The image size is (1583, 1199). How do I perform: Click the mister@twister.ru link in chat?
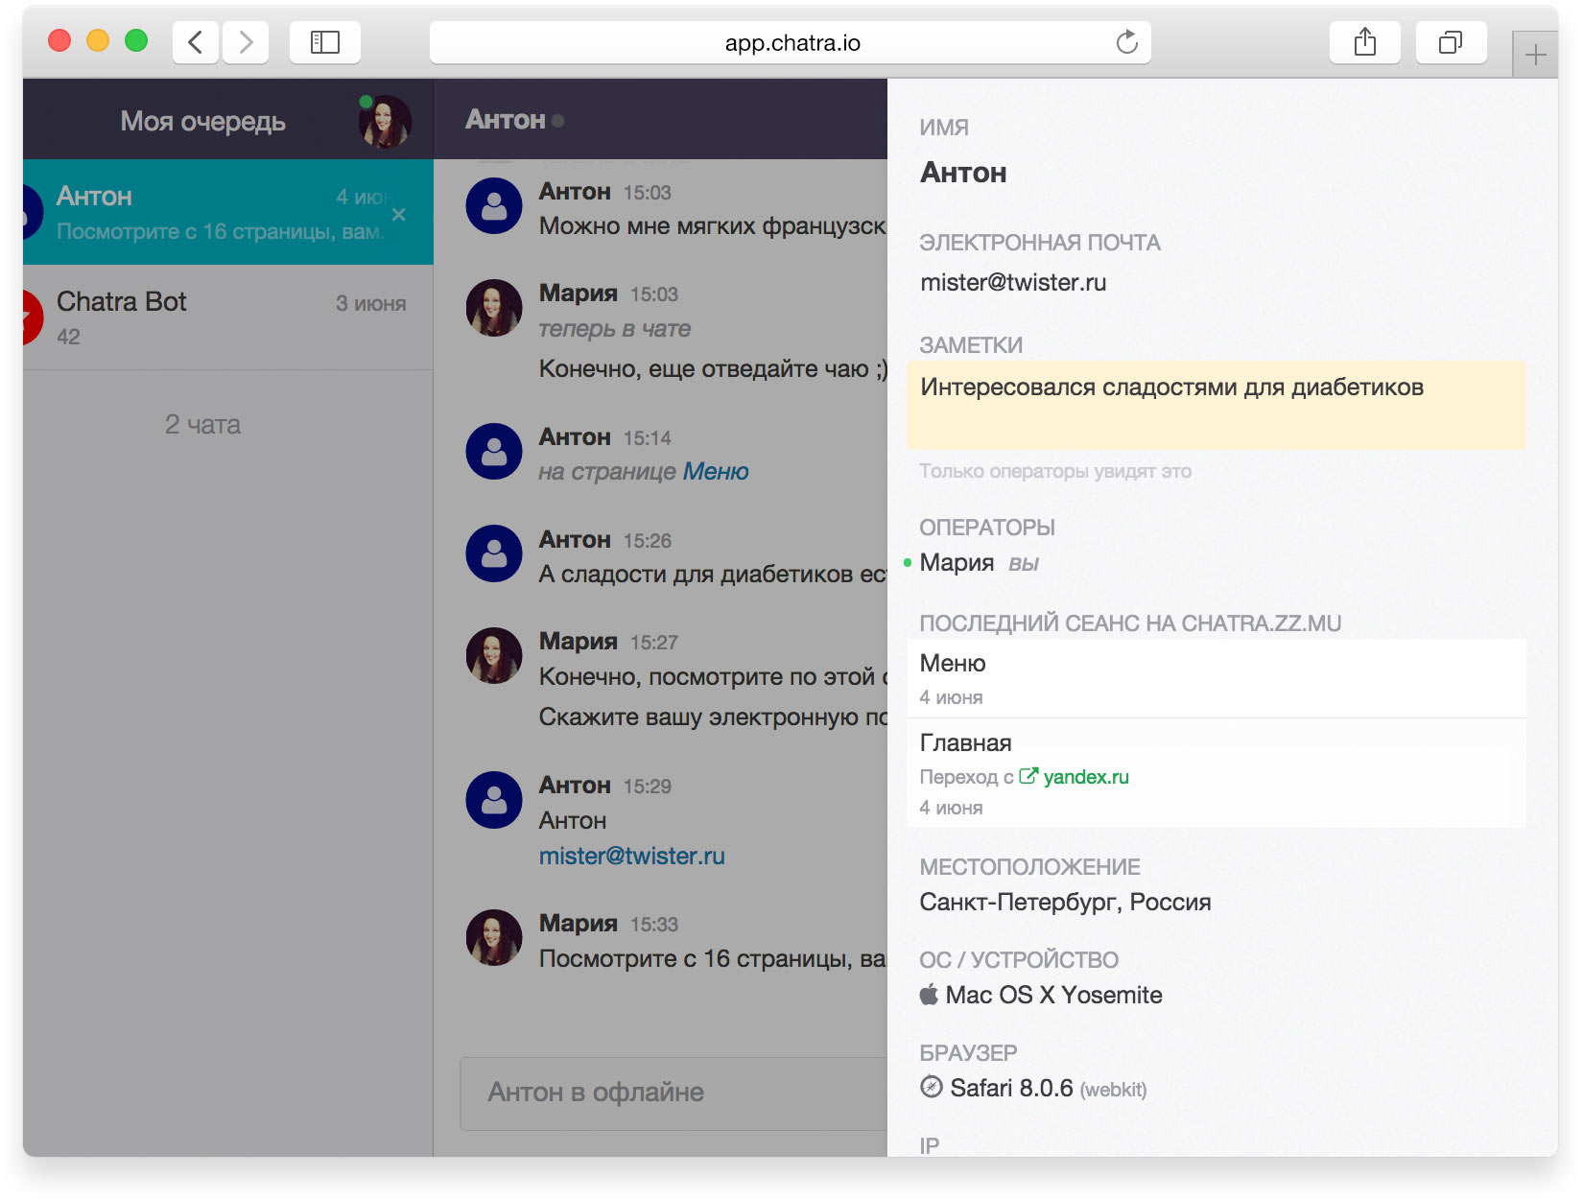click(631, 857)
